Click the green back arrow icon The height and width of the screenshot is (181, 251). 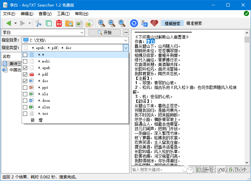[9, 23]
